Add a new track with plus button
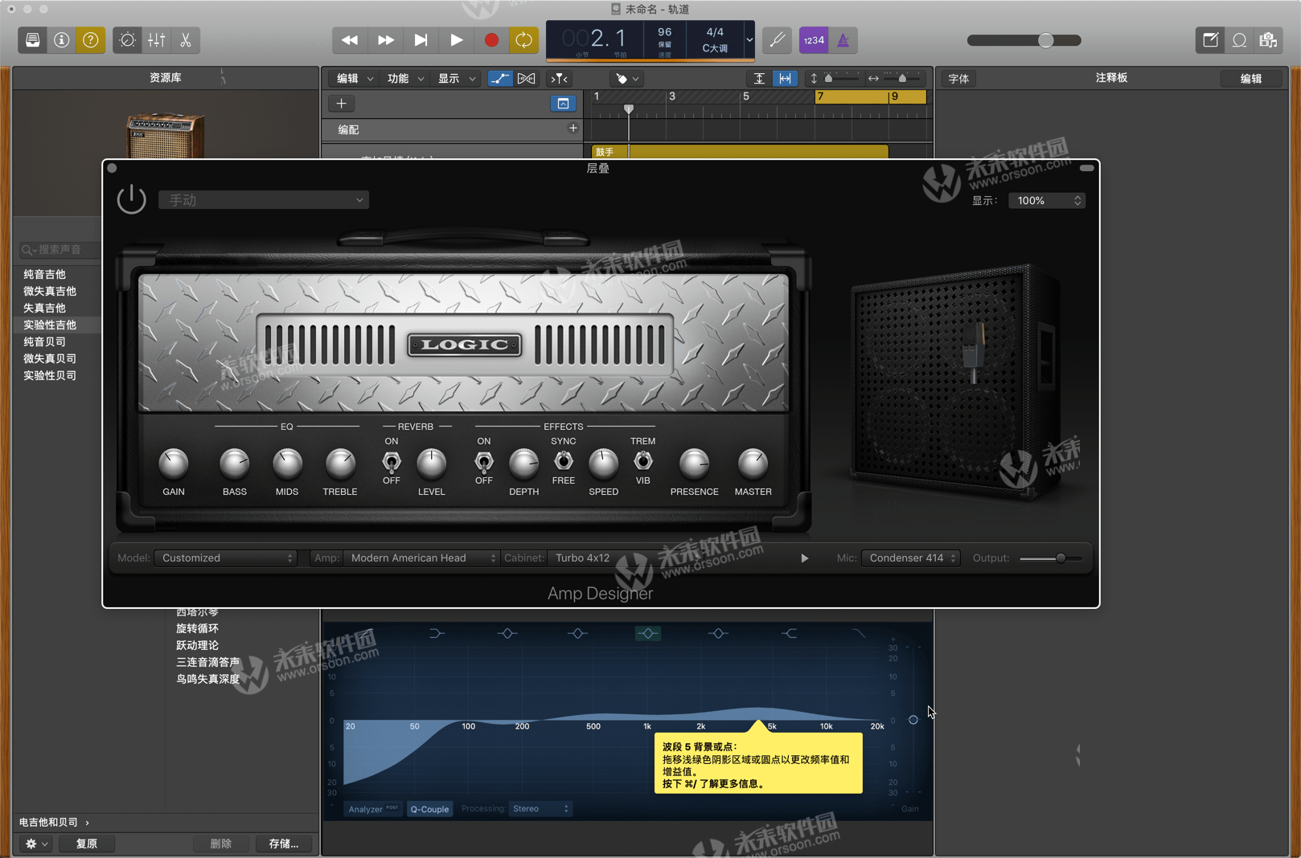 point(342,104)
